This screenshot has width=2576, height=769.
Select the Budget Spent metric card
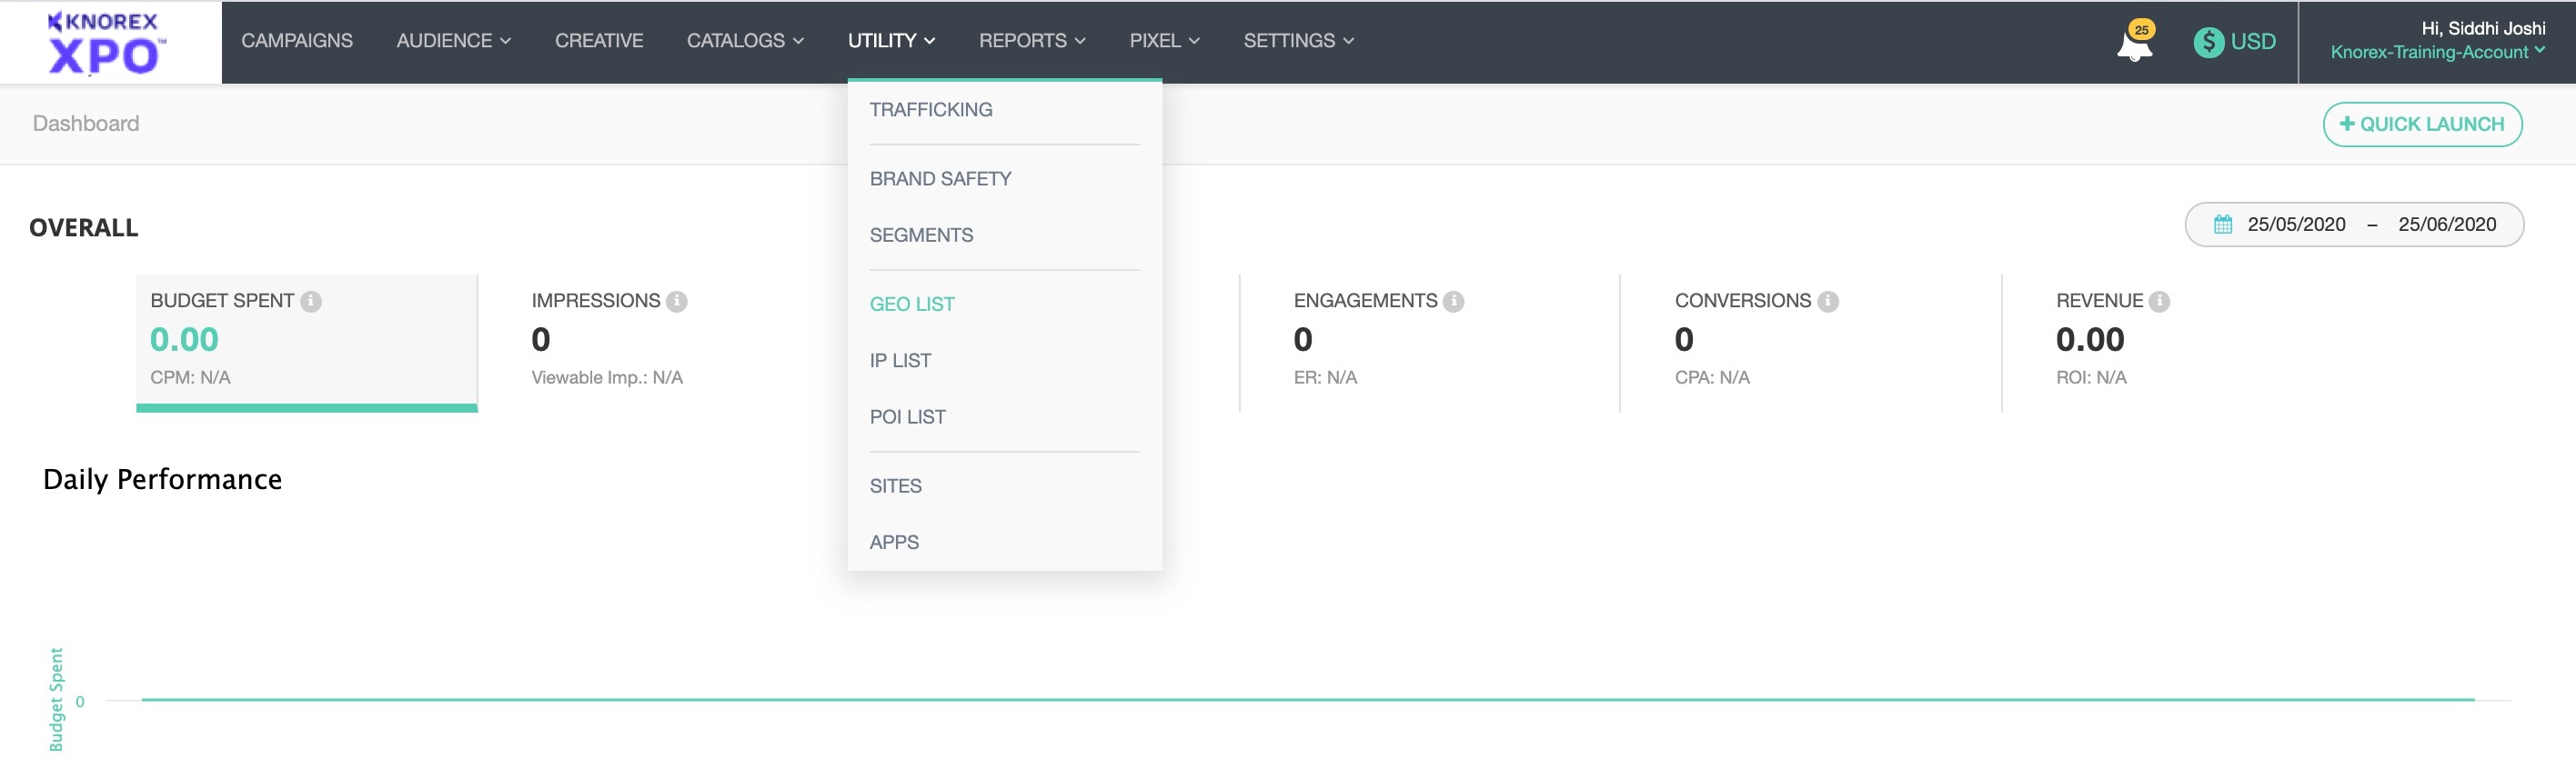coord(306,342)
